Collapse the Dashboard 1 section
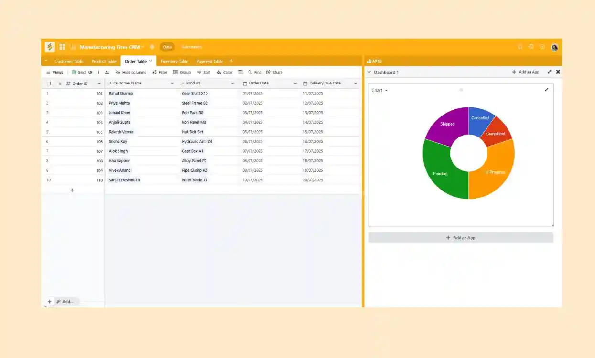Image resolution: width=595 pixels, height=358 pixels. 370,72
